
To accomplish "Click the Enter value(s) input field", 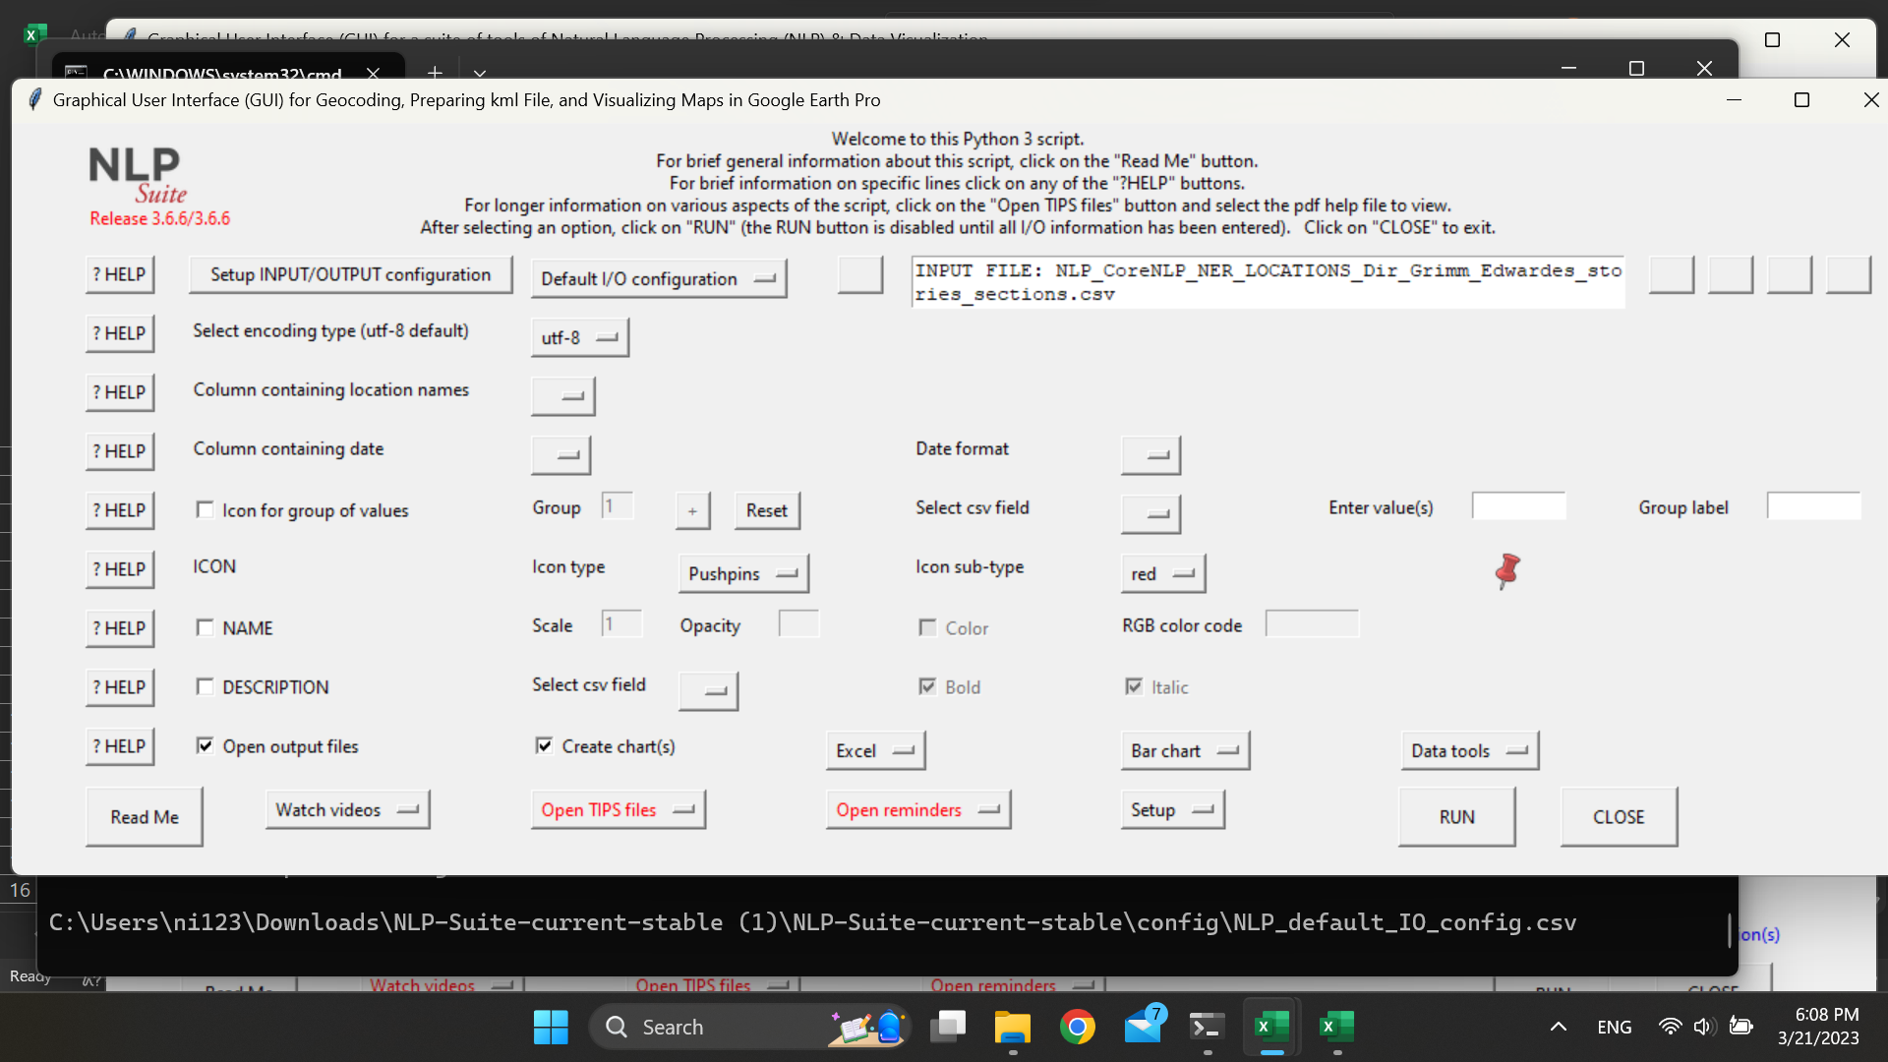I will click(x=1518, y=506).
